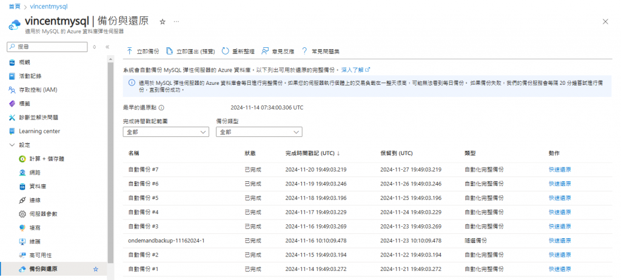Click the 常見問題集 question mark icon

point(304,51)
